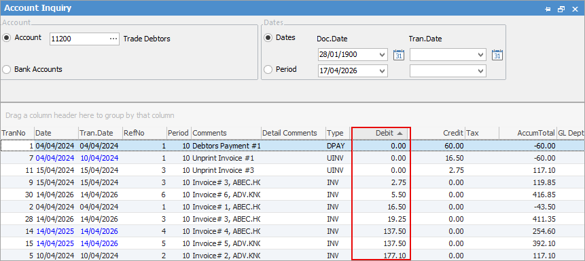
Task: Sort by RefNo column header
Action: (145, 133)
